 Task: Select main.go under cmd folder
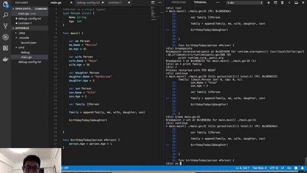coord(26,57)
